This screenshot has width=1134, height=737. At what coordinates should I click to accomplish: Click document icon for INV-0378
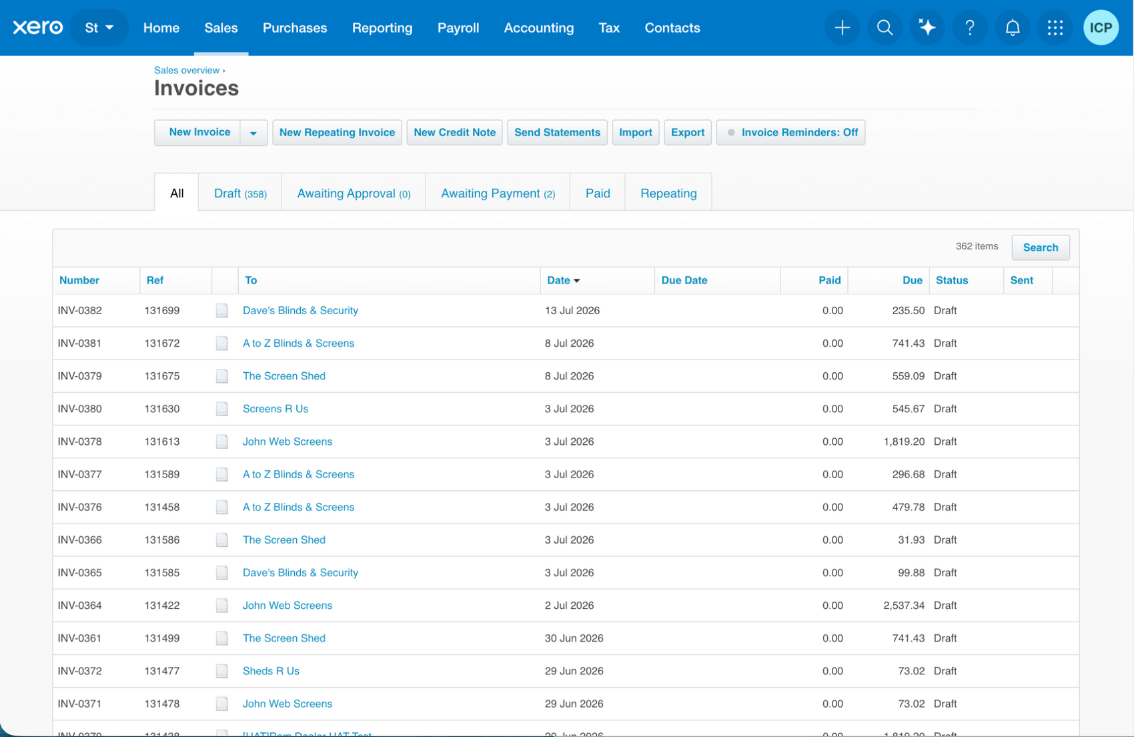(x=222, y=442)
